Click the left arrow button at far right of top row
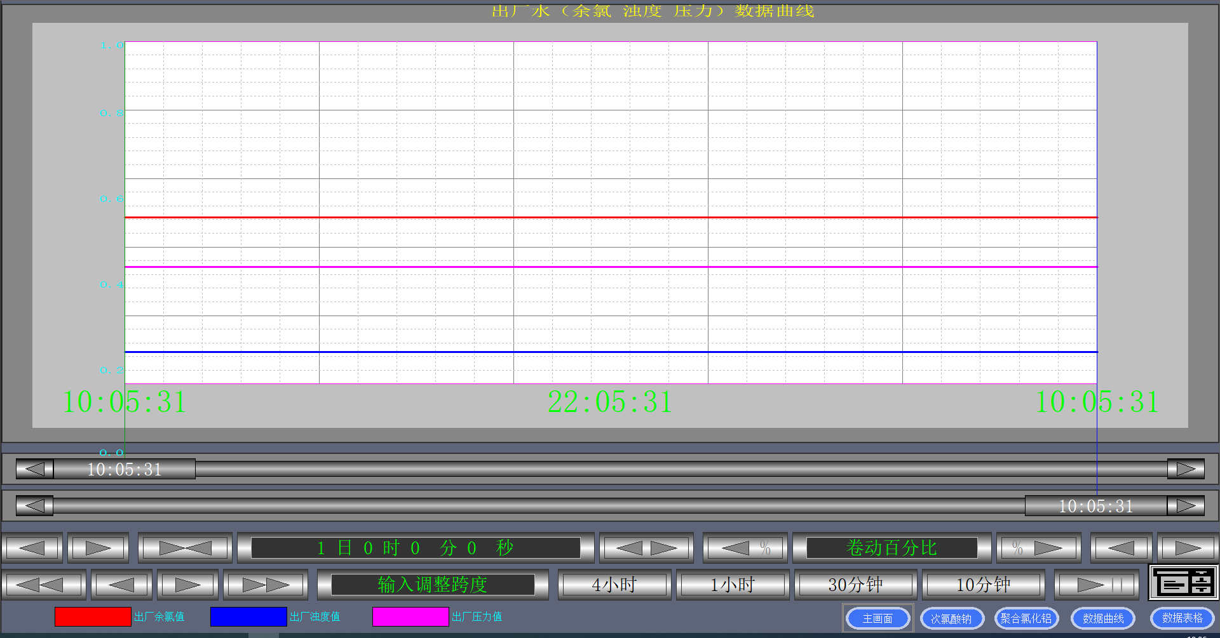 (1121, 548)
